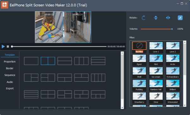This screenshot has width=190, height=115.
Task: Choose two top panes with bottom pane template
Action: click(x=81, y=78)
